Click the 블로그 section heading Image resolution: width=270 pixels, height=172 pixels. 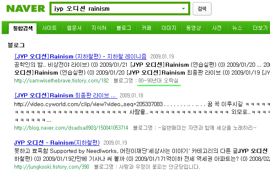(x=16, y=45)
